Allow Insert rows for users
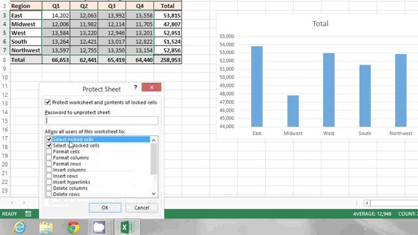This screenshot has height=235, width=418. tap(49, 176)
